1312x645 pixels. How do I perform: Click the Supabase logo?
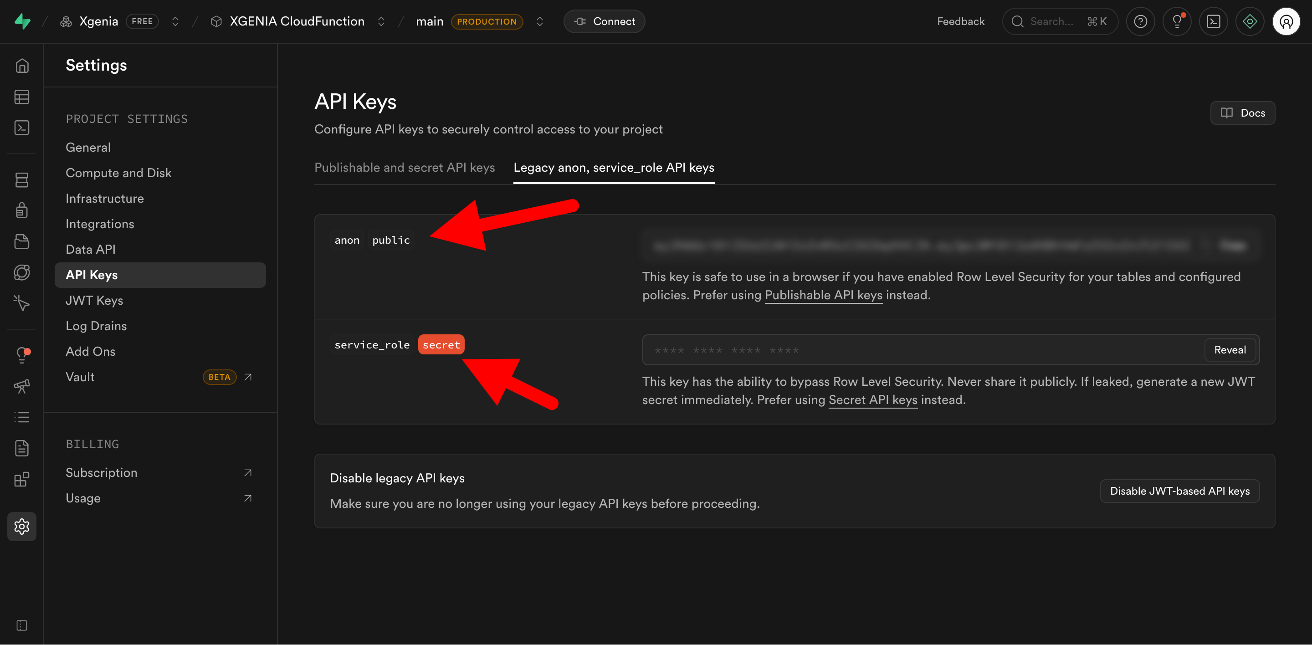tap(22, 21)
